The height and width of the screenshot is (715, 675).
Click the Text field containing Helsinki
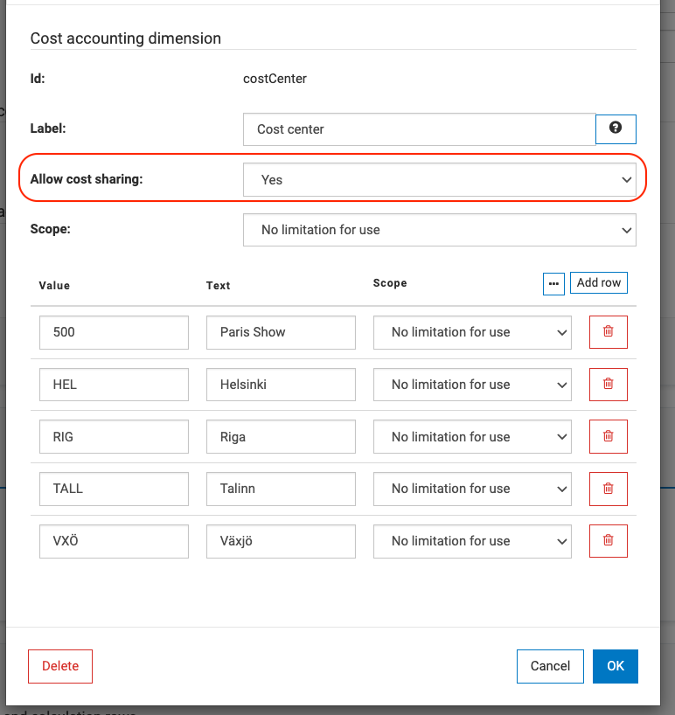pos(281,385)
